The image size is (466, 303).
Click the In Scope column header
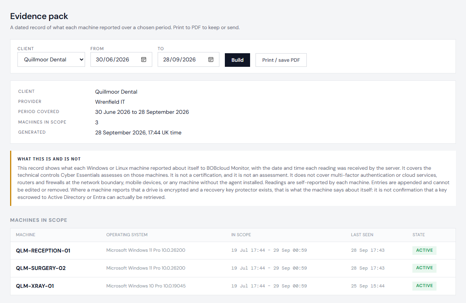241,235
